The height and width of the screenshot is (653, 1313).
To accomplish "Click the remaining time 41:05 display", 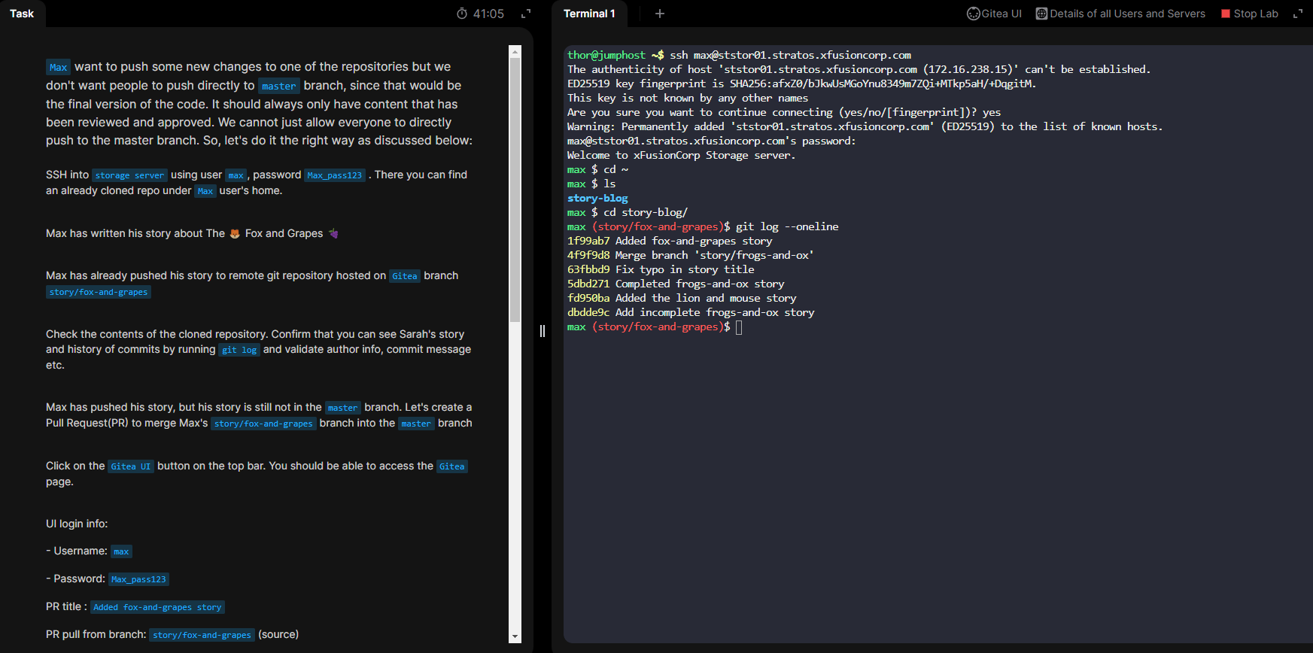I will click(x=488, y=14).
